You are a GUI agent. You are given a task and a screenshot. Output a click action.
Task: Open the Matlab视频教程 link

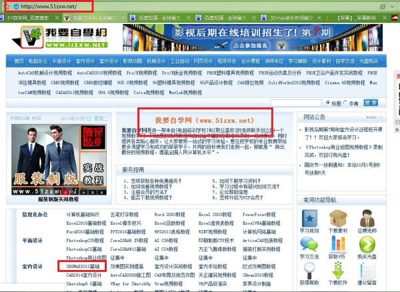[185, 92]
